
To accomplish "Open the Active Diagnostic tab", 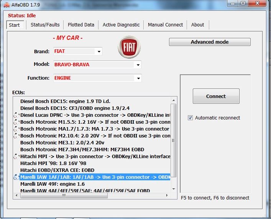I will (121, 25).
